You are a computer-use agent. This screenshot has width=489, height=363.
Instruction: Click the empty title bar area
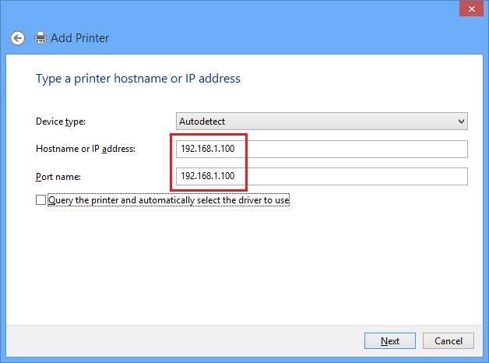pos(234,9)
